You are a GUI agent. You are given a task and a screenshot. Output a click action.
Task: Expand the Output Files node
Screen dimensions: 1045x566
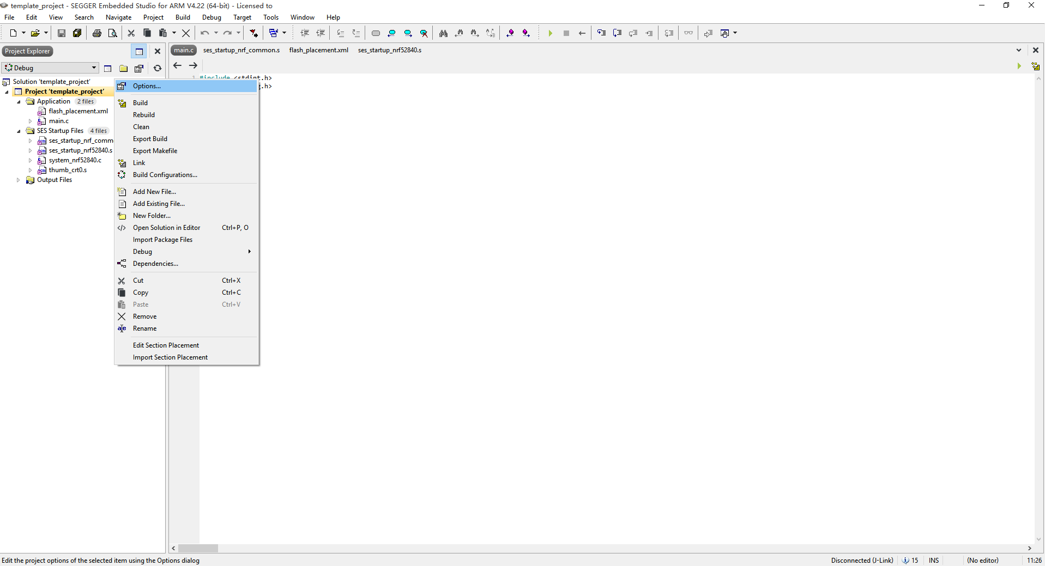click(x=18, y=180)
